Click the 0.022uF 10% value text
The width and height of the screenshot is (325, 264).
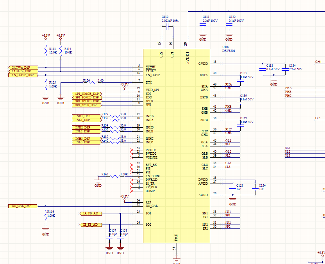click(x=170, y=21)
